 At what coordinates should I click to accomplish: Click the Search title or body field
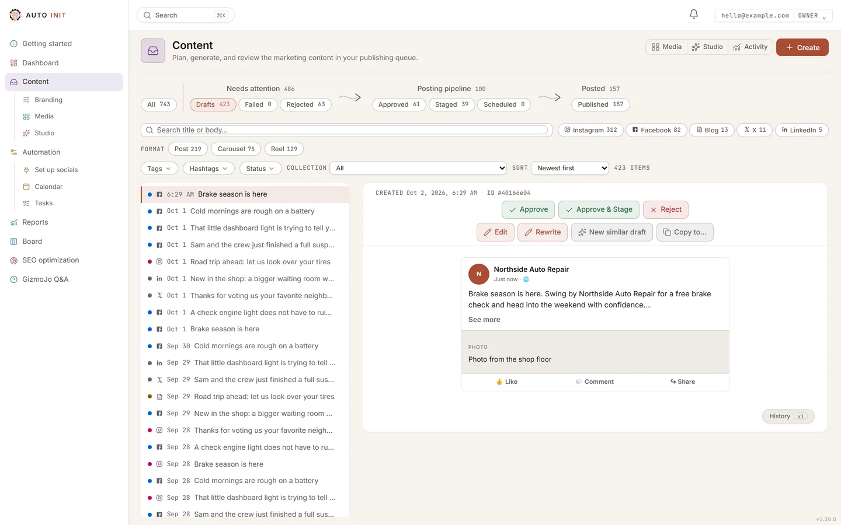346,130
